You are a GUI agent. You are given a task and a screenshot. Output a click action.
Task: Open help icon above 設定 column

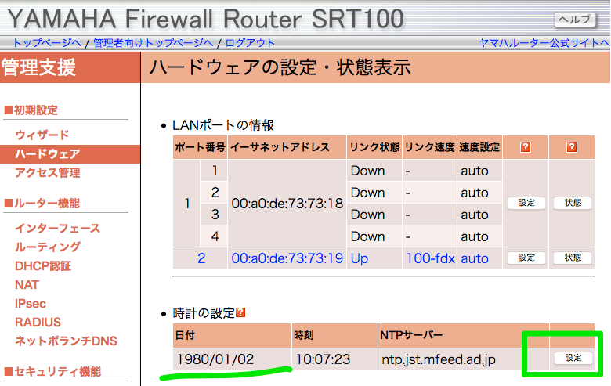526,147
